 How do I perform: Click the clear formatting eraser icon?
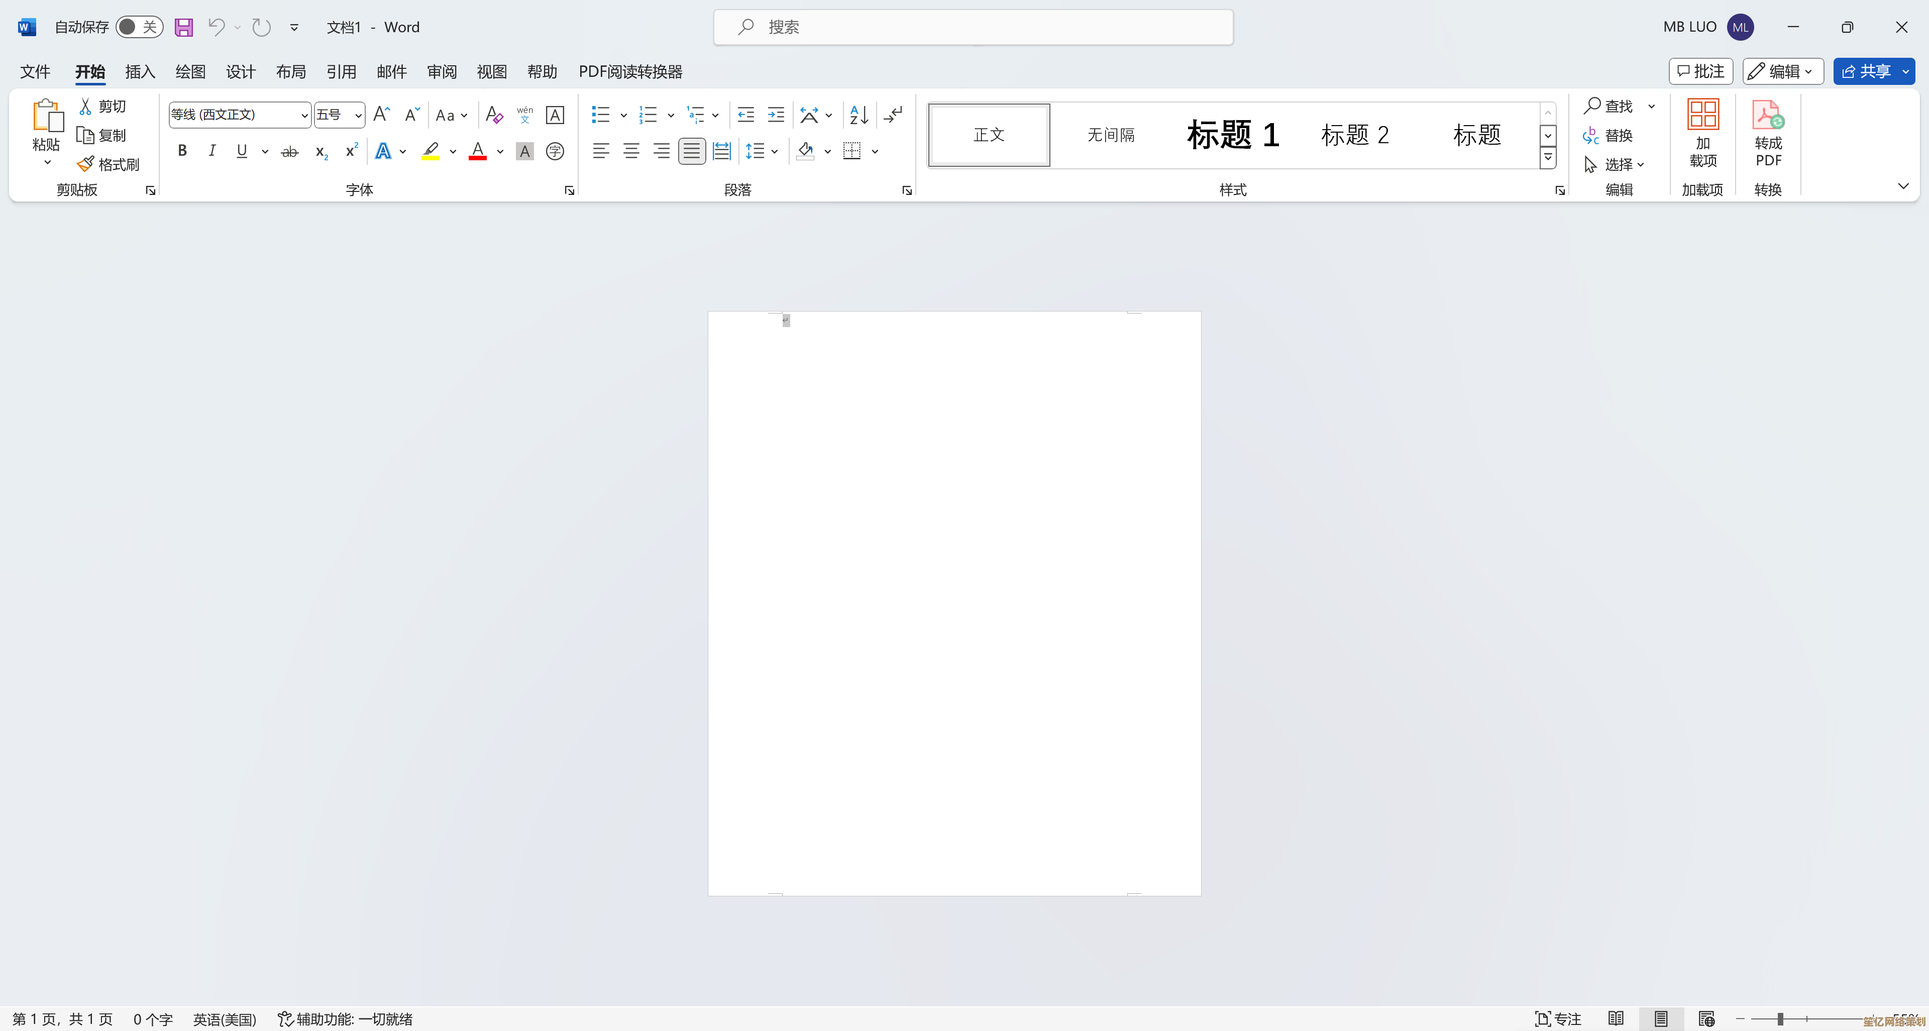coord(493,115)
